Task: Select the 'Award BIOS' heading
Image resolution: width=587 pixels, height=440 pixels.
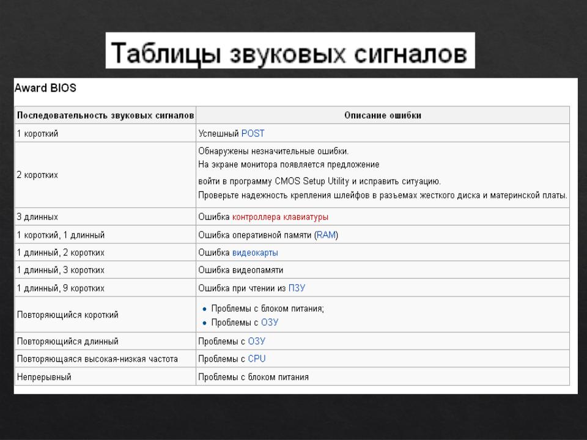Action: point(45,88)
